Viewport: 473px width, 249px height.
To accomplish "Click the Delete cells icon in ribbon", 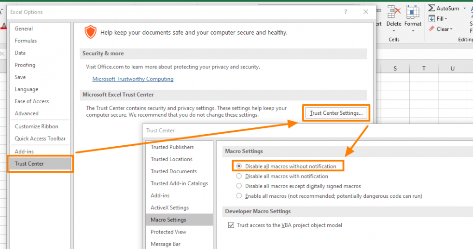I will (x=394, y=12).
